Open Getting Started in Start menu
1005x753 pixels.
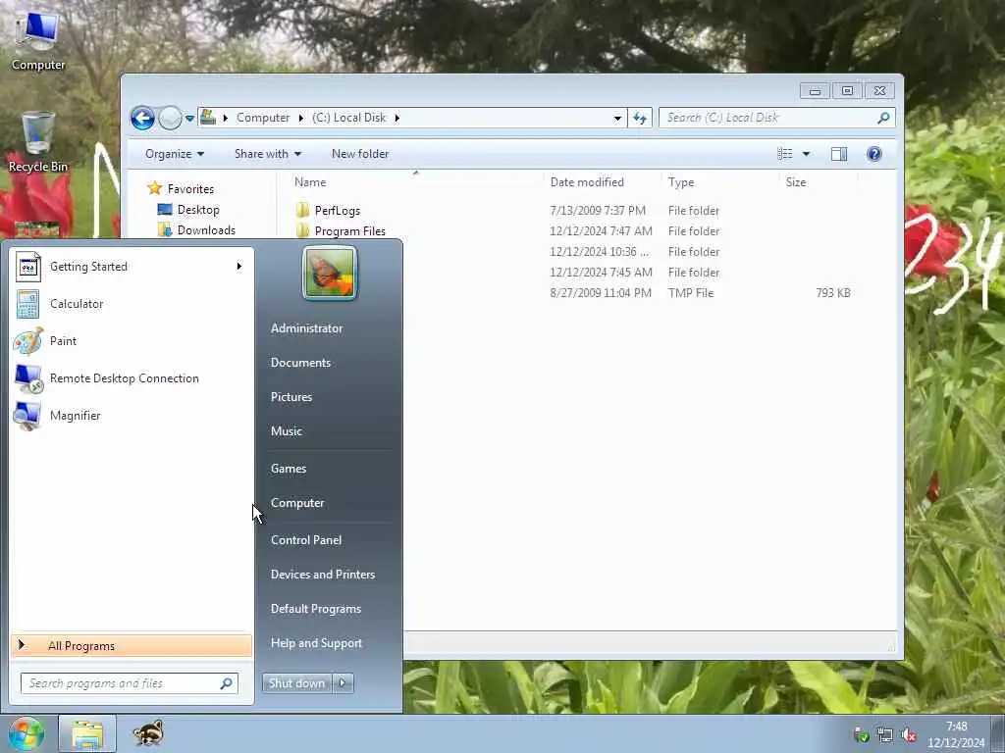132,267
